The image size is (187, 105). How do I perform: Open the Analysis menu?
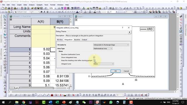pos(32,5)
